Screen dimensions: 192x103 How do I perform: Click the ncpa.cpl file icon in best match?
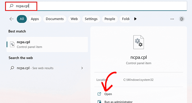tap(12, 45)
